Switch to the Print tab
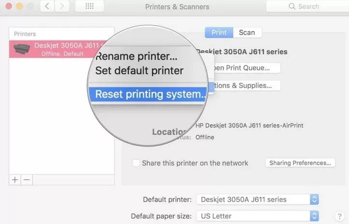This screenshot has height=224, width=349. pyautogui.click(x=219, y=32)
